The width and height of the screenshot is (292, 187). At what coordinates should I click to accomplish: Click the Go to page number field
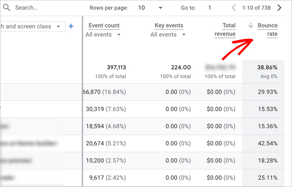click(210, 8)
